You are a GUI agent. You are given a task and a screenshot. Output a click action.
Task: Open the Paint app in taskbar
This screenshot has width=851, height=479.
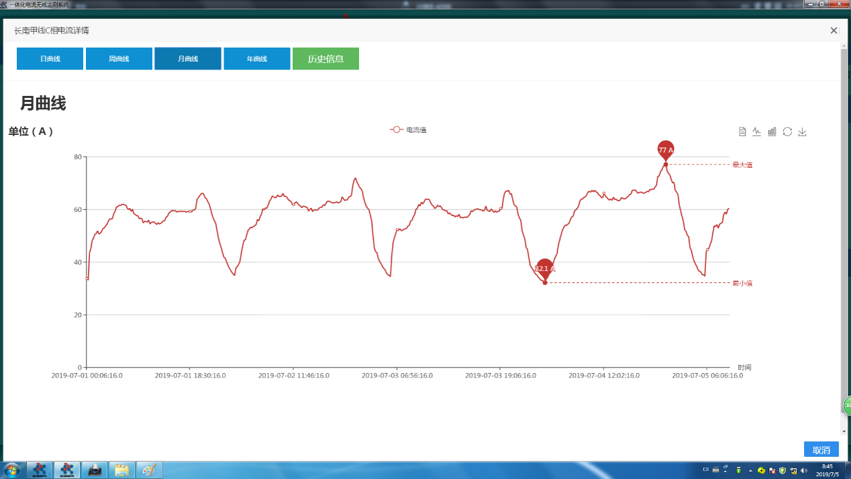pyautogui.click(x=149, y=470)
